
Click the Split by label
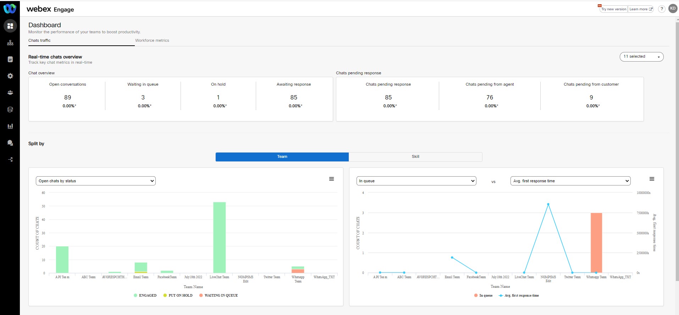36,144
